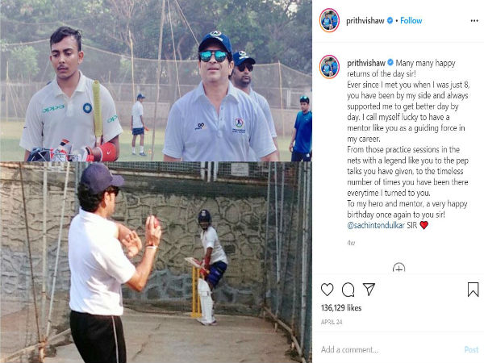
Task: Open prithvishaw username in post header
Action: pos(365,21)
